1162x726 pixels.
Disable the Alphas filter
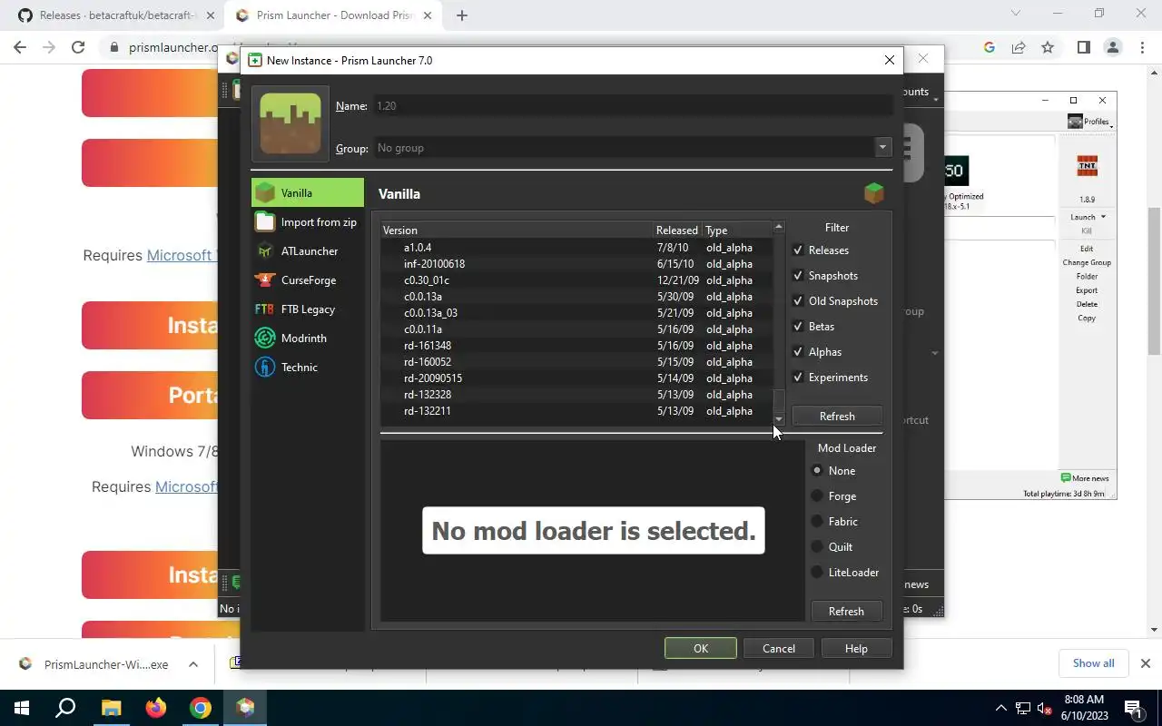798,351
